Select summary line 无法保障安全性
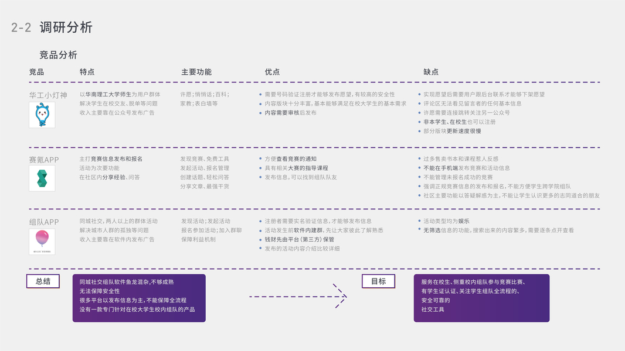 100,291
